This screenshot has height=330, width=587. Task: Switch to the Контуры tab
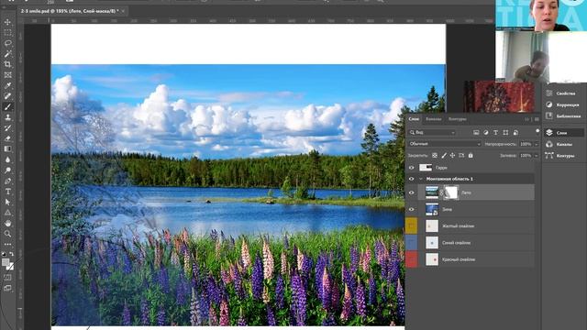(x=457, y=119)
